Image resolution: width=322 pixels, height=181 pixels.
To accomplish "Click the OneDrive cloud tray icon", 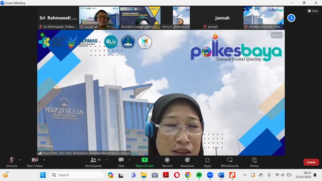I will (x=261, y=175).
